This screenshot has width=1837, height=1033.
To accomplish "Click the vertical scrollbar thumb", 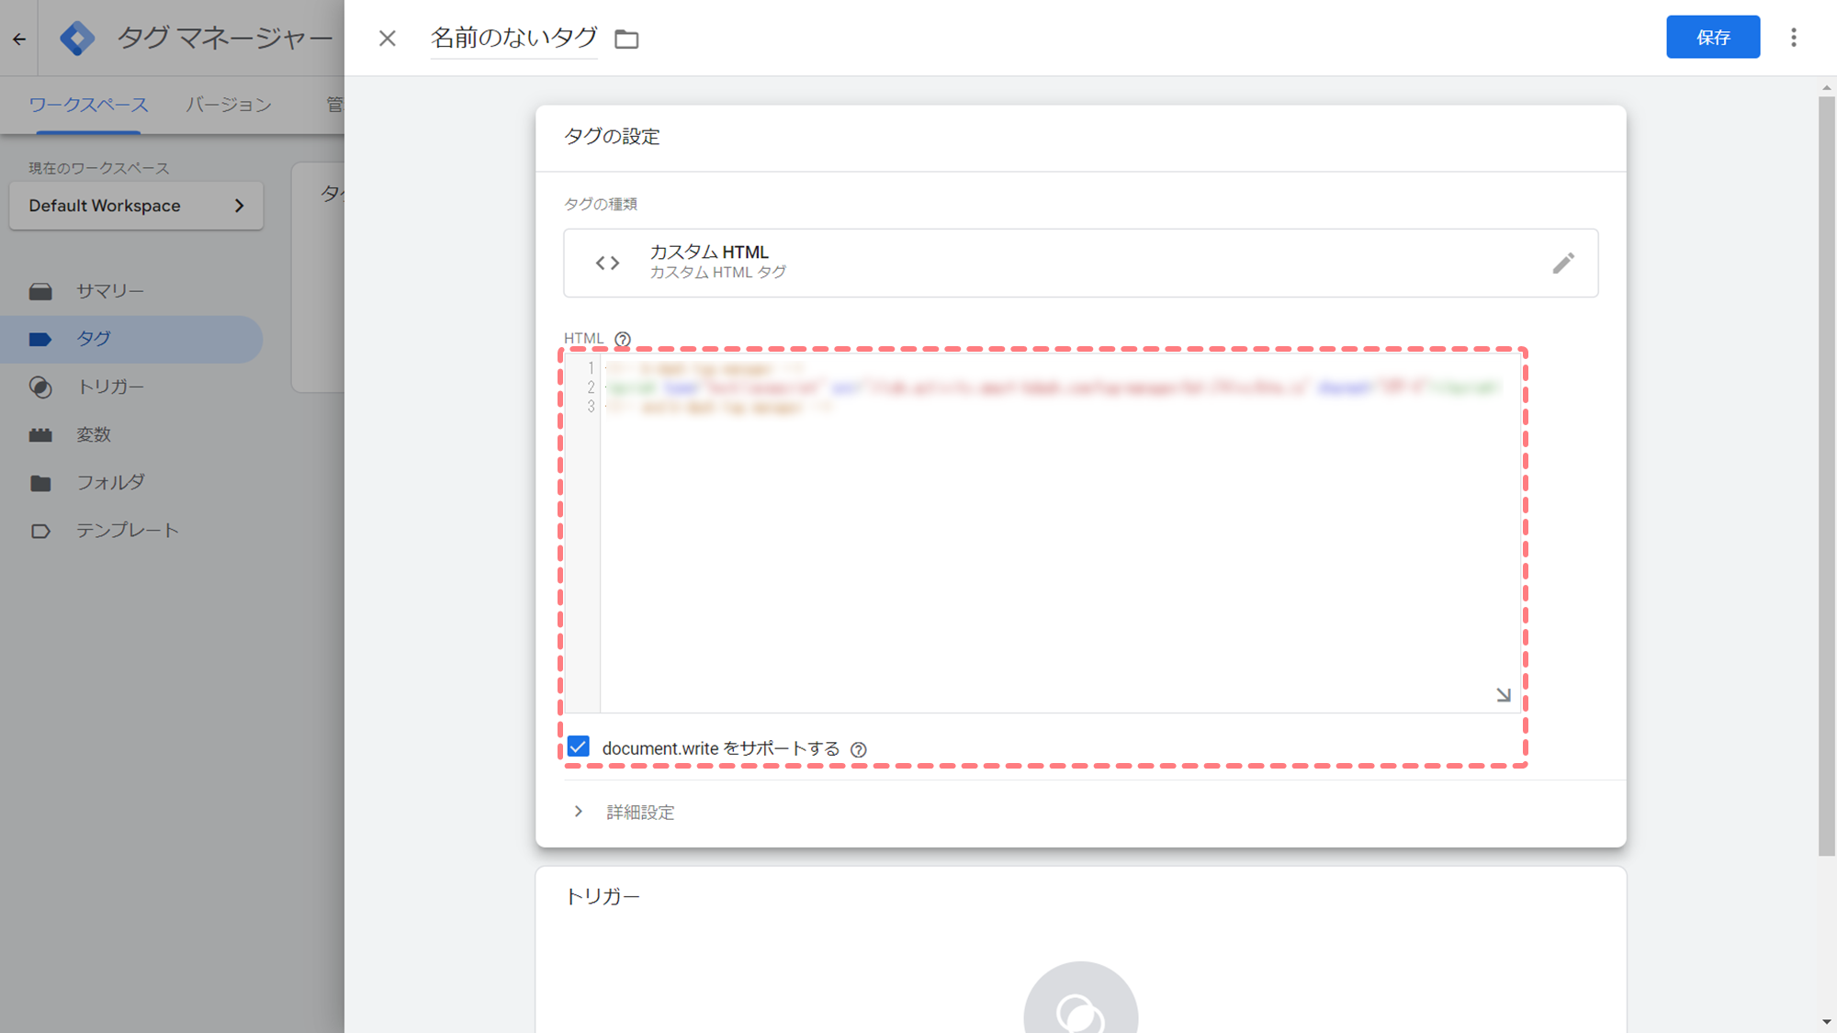I will coord(1827,476).
